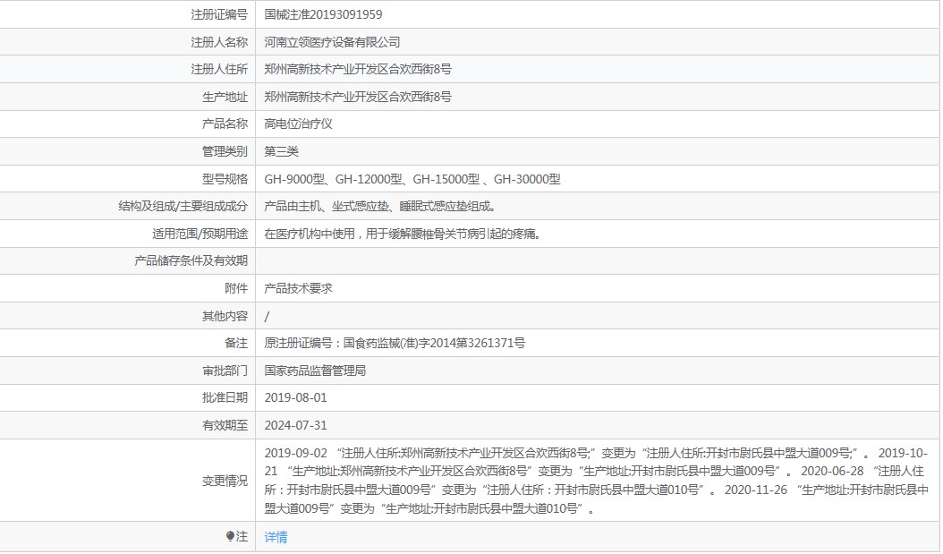Click the 生产地址 address value
This screenshot has height=554, width=943.
click(x=358, y=97)
